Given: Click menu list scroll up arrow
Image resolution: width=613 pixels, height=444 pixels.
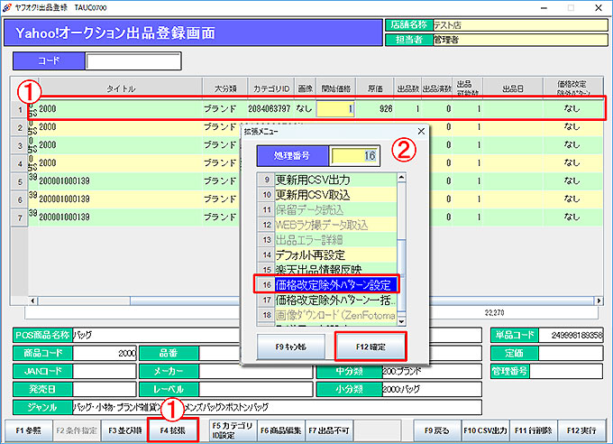Looking at the screenshot, I should click(401, 178).
